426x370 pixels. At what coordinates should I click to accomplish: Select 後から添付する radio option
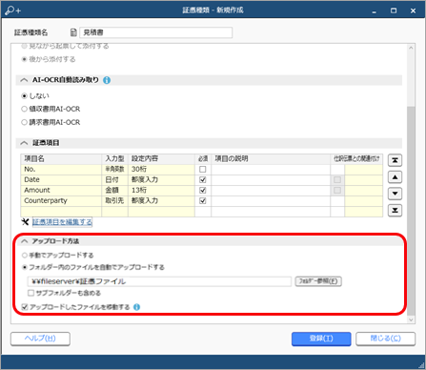(x=24, y=59)
